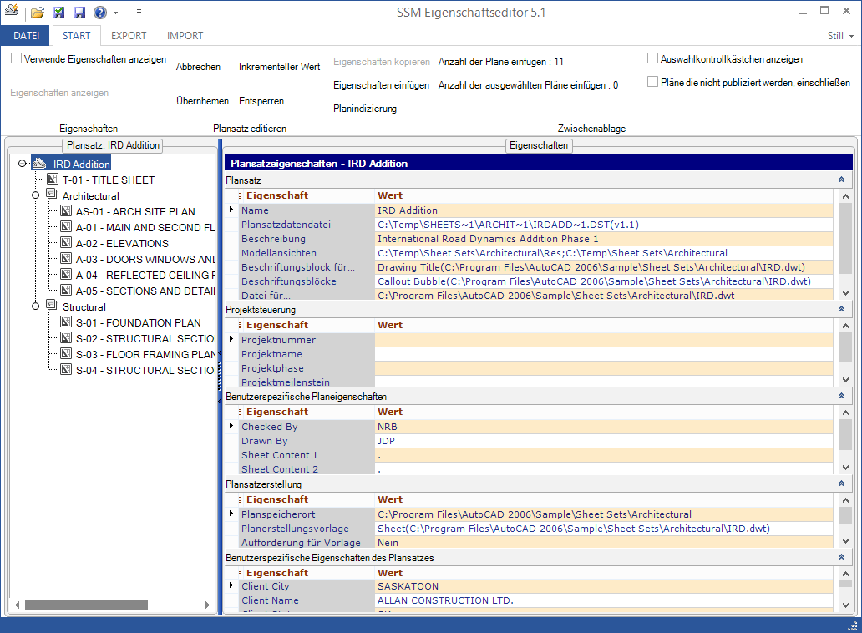The width and height of the screenshot is (862, 633).
Task: Open the Help question mark icon
Action: 100,12
